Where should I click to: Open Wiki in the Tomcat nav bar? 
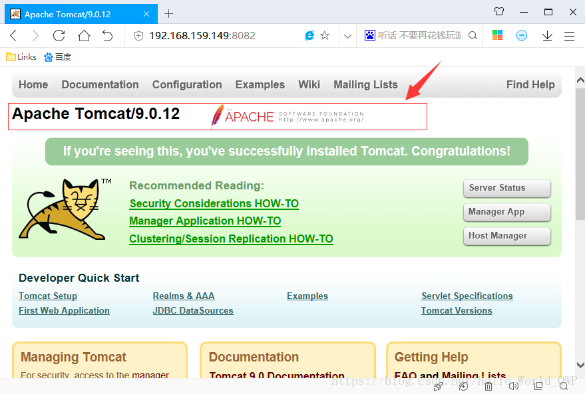(x=309, y=85)
